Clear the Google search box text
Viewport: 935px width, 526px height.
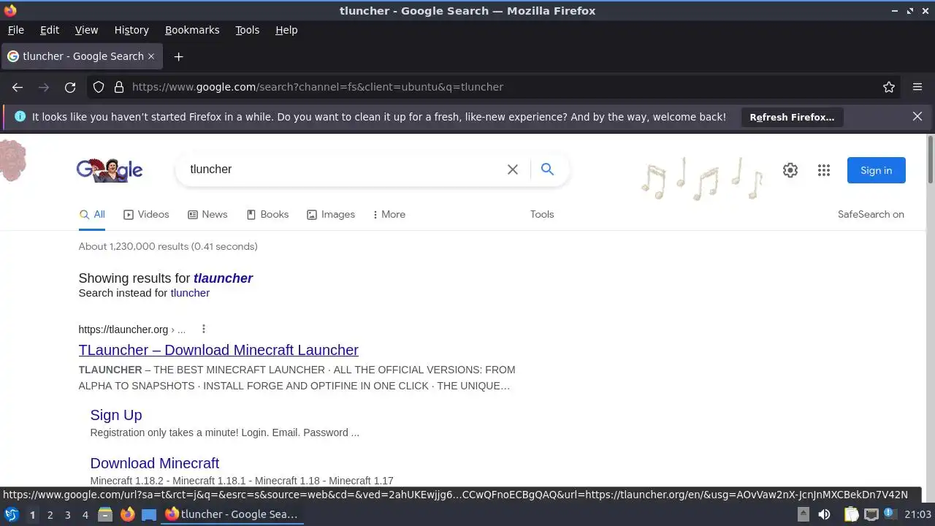click(513, 169)
